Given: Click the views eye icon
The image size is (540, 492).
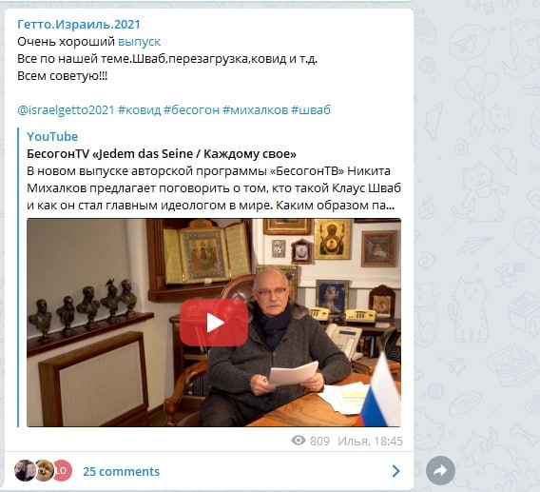Looking at the screenshot, I should coord(299,441).
